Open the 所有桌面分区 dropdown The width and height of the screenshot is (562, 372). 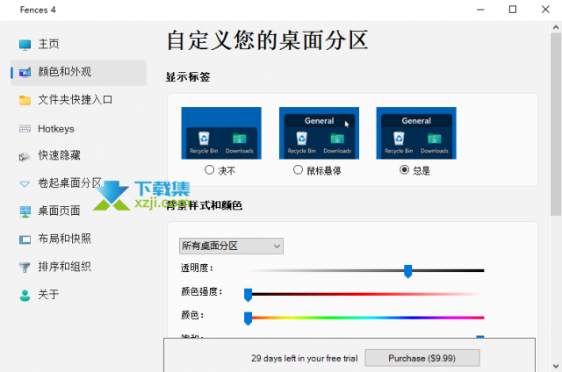click(x=231, y=246)
